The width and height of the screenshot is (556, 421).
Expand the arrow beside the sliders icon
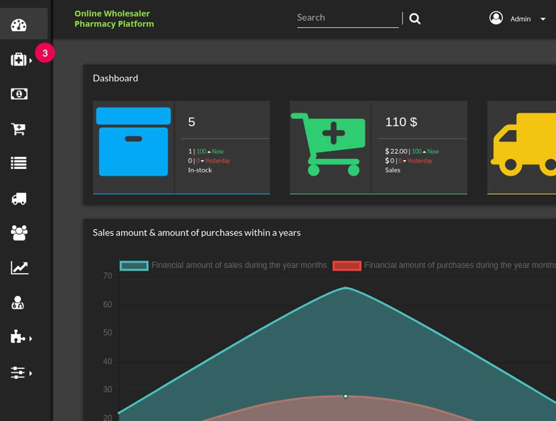[31, 373]
